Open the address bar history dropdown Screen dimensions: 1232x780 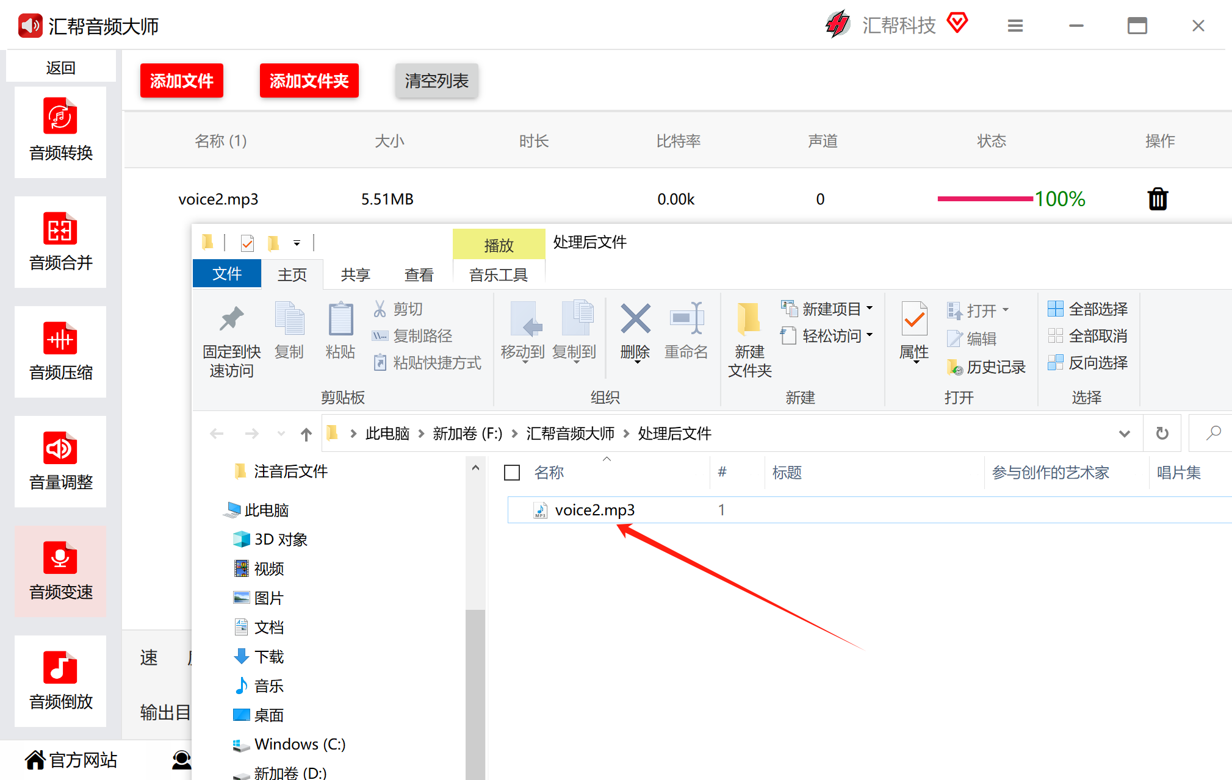[1125, 434]
